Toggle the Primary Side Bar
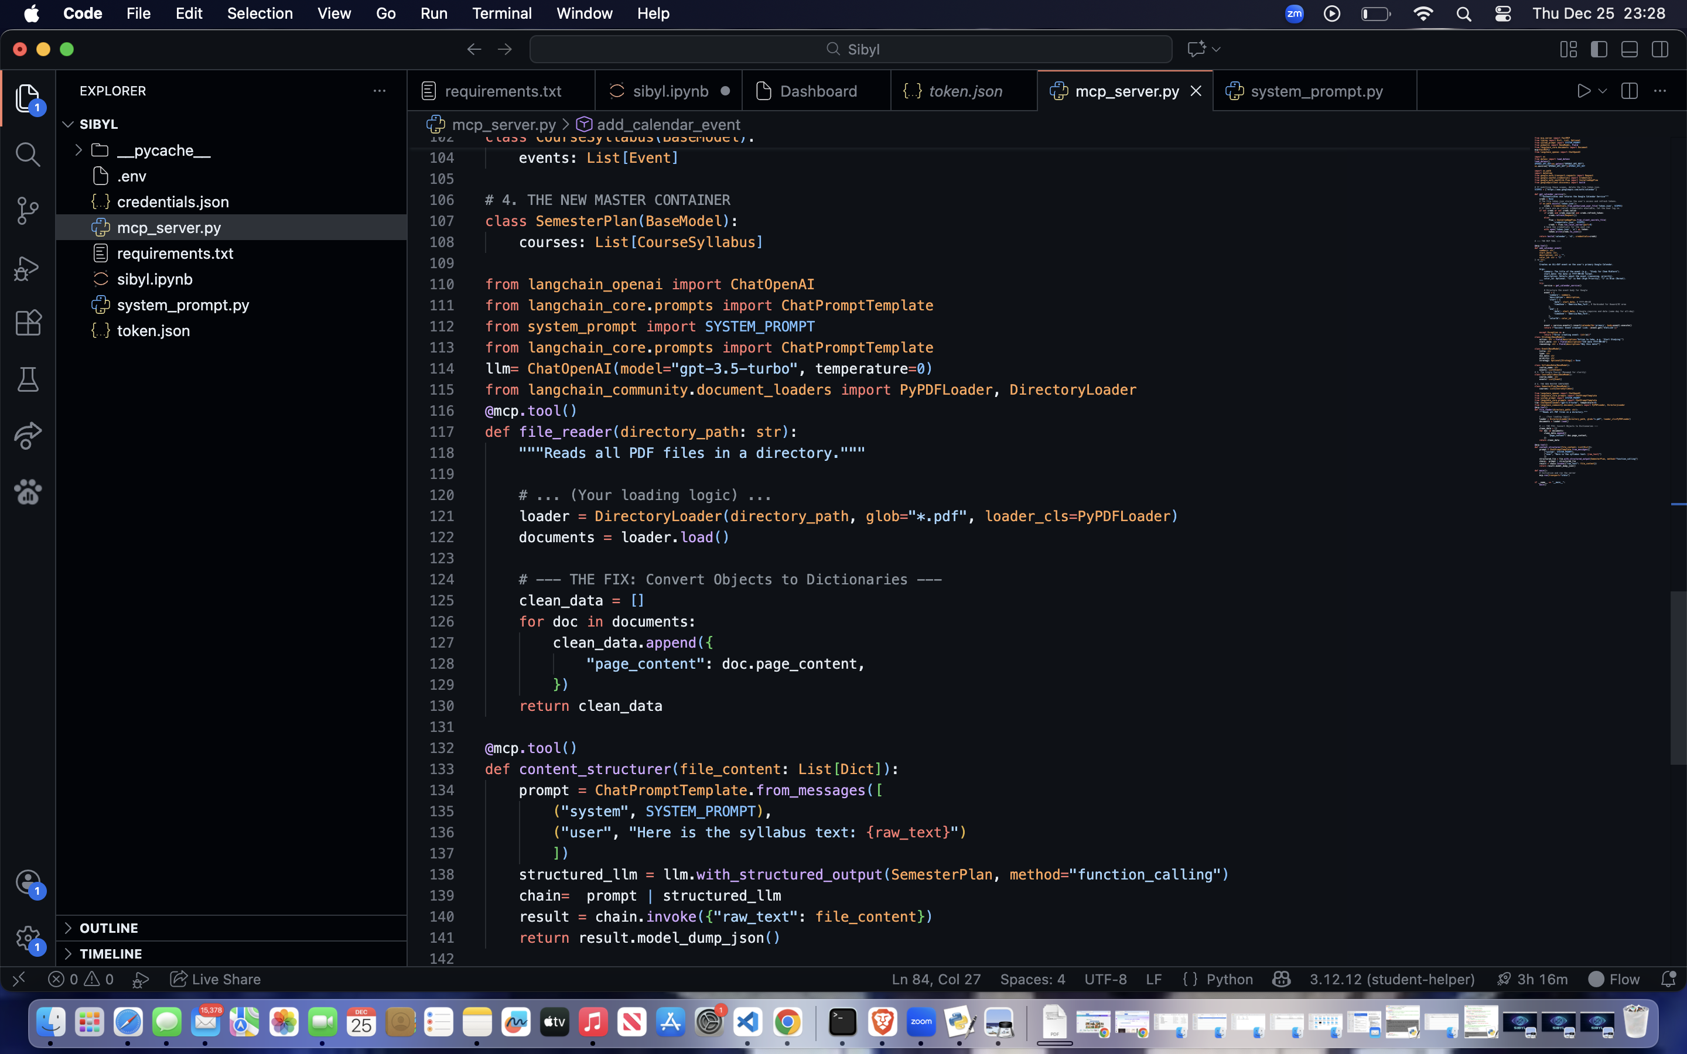 (x=1599, y=50)
